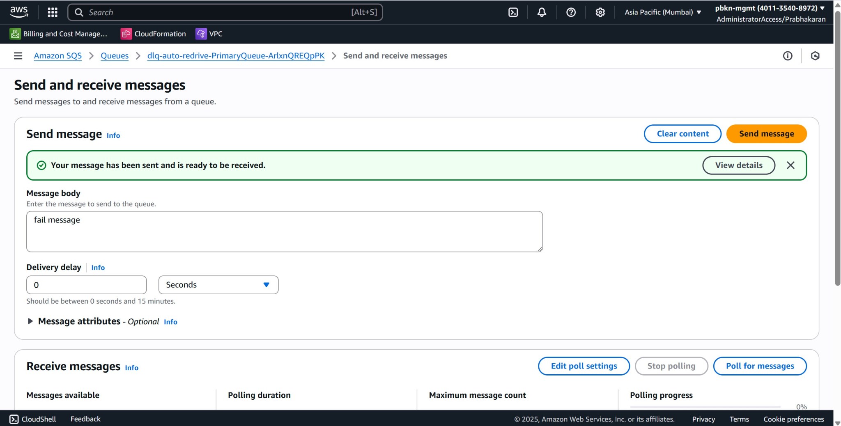This screenshot has height=426, width=841.
Task: Follow the Queues breadcrumb link
Action: click(115, 55)
